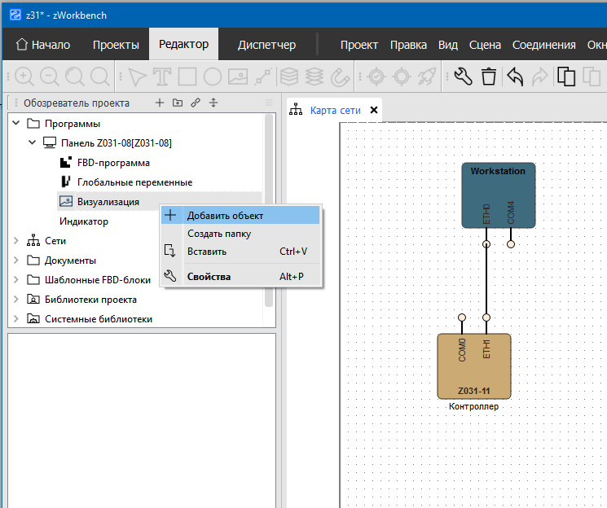Collapse the Программы tree node
607x508 pixels.
pyautogui.click(x=17, y=124)
